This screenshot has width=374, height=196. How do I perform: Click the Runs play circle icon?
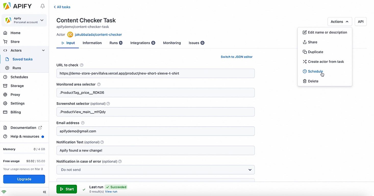pyautogui.click(x=7, y=68)
